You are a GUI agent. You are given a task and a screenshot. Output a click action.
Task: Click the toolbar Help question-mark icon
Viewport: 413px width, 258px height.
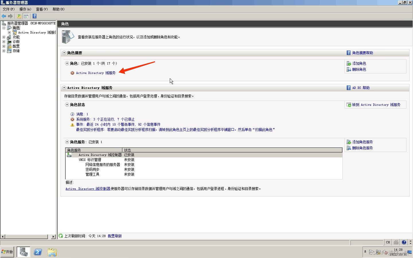point(34,16)
